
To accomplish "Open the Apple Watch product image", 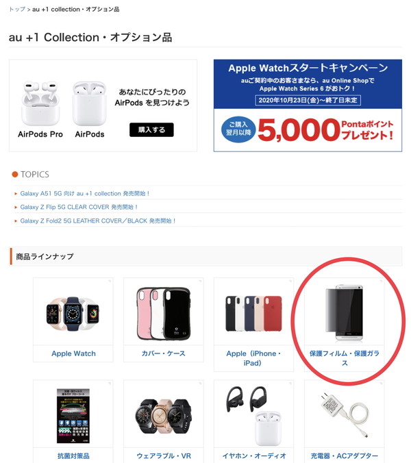I will [x=73, y=314].
